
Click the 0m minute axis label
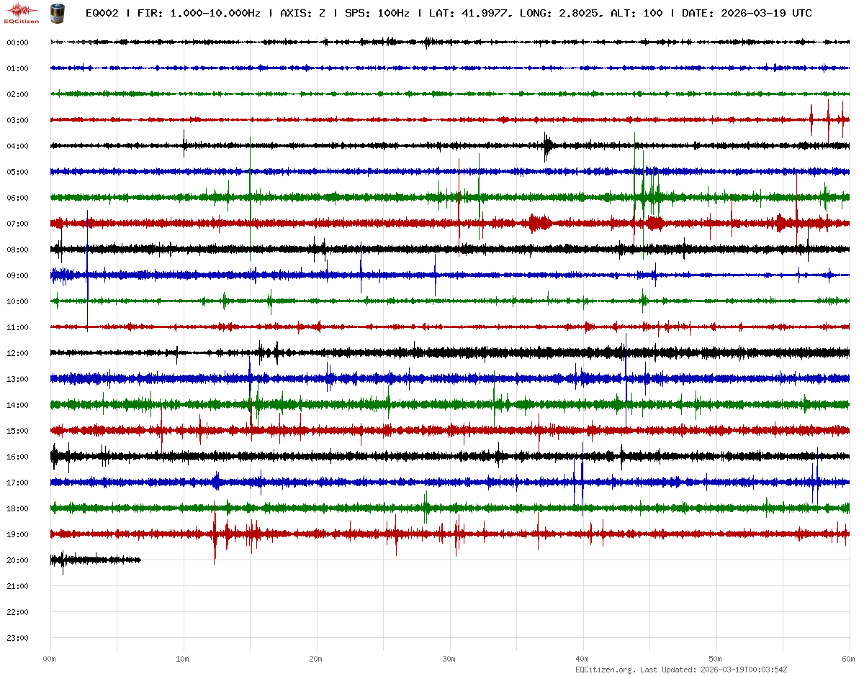[50, 659]
